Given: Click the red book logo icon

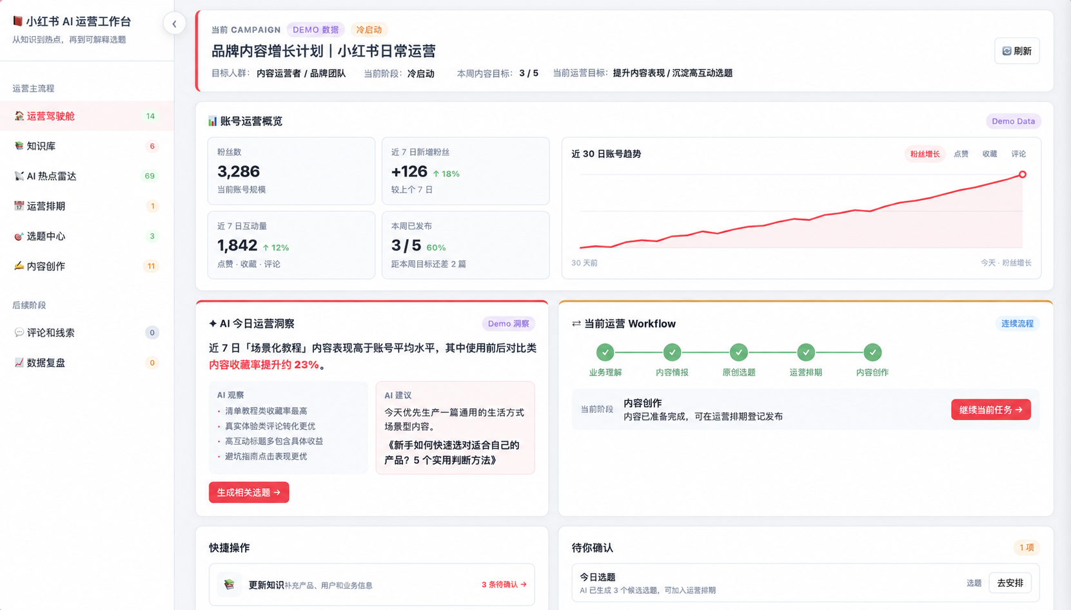Looking at the screenshot, I should pos(18,21).
